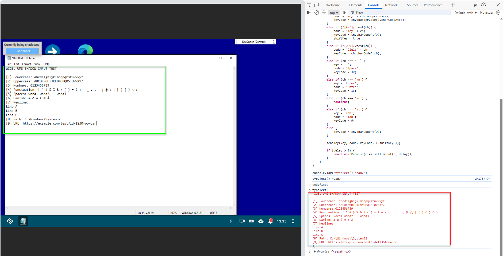The image size is (503, 256).
Task: Expand the pending Promise result
Action: [315, 251]
